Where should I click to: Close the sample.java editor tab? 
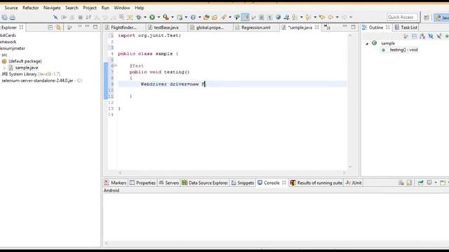[317, 27]
